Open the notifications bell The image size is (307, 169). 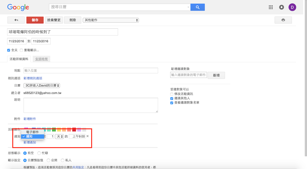282,7
